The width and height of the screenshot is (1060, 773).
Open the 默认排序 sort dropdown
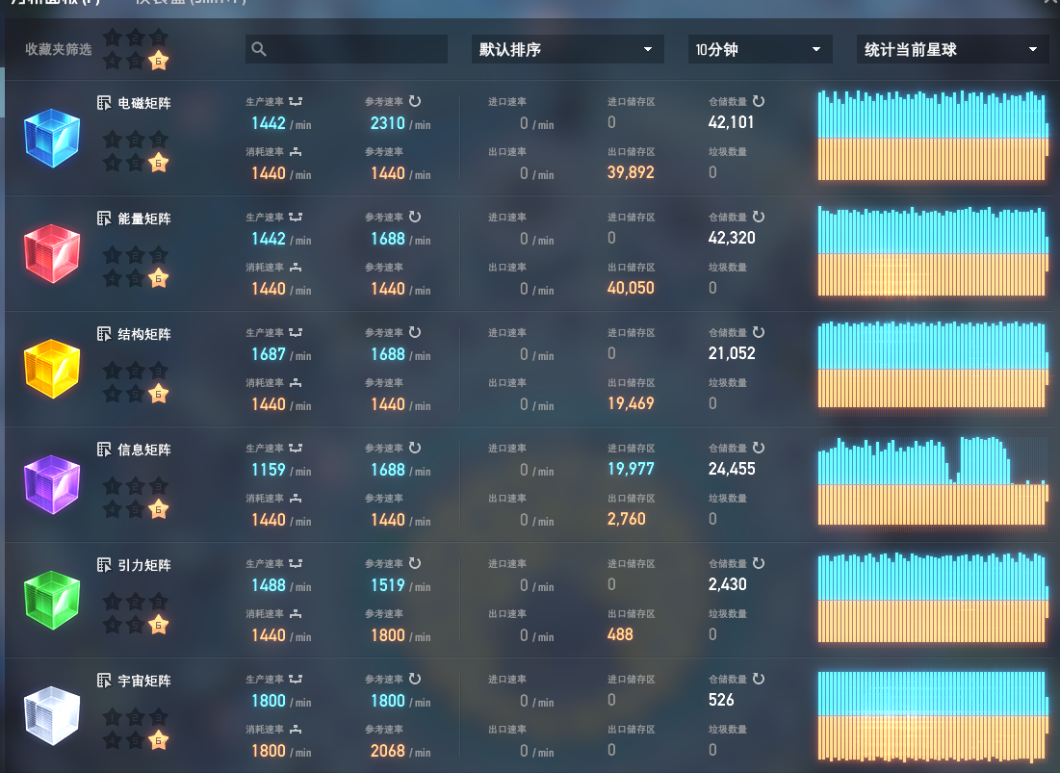567,49
